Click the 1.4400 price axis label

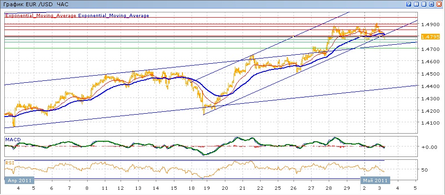tap(431, 86)
